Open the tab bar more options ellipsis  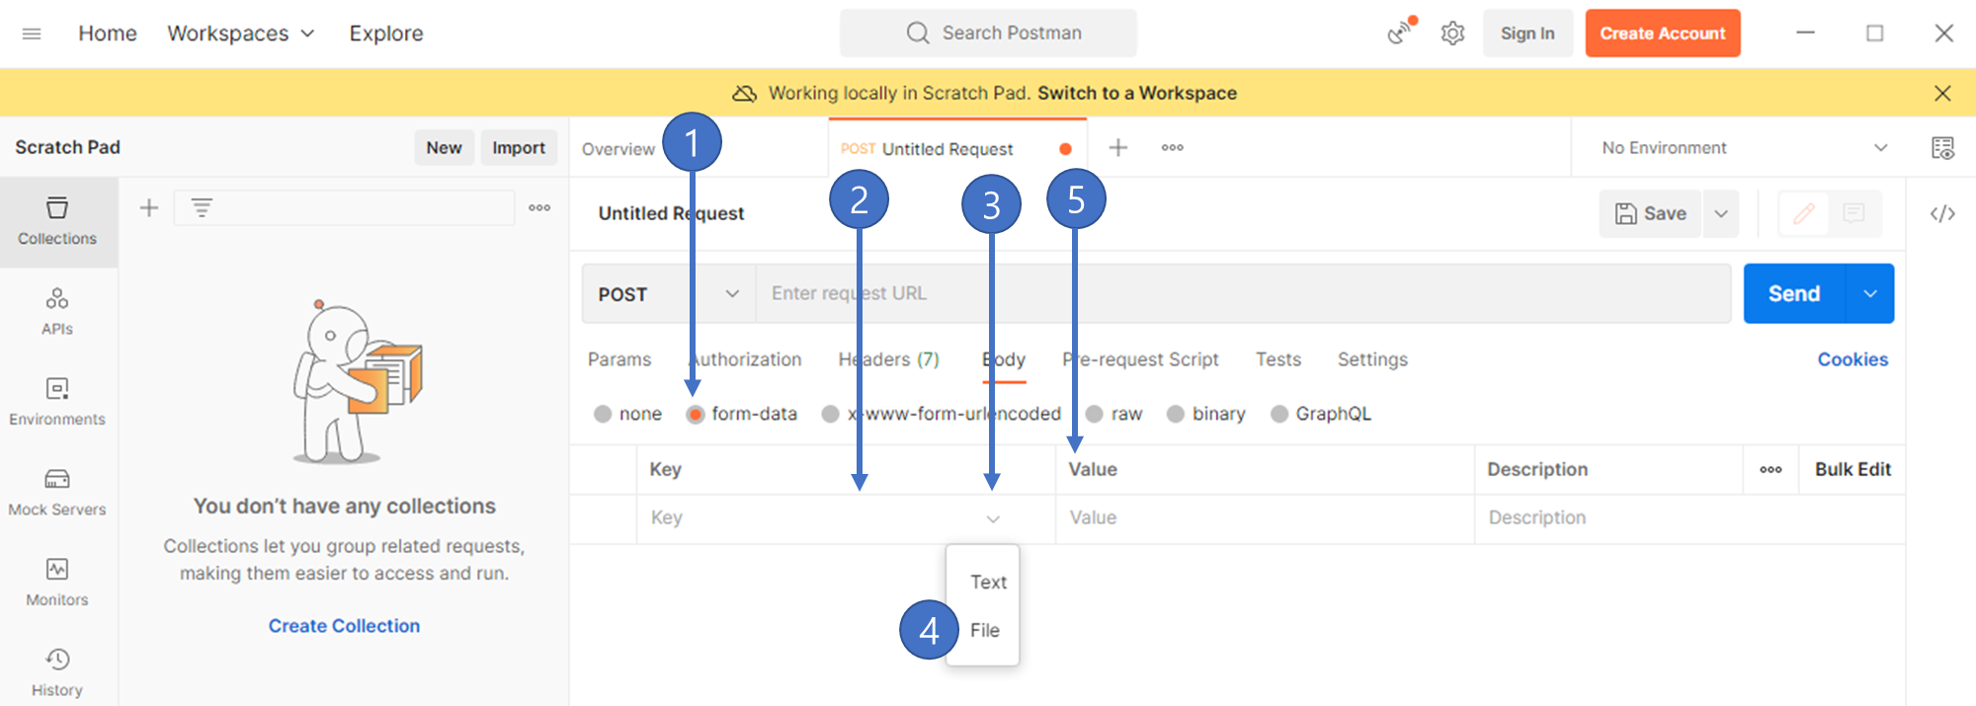[1173, 147]
